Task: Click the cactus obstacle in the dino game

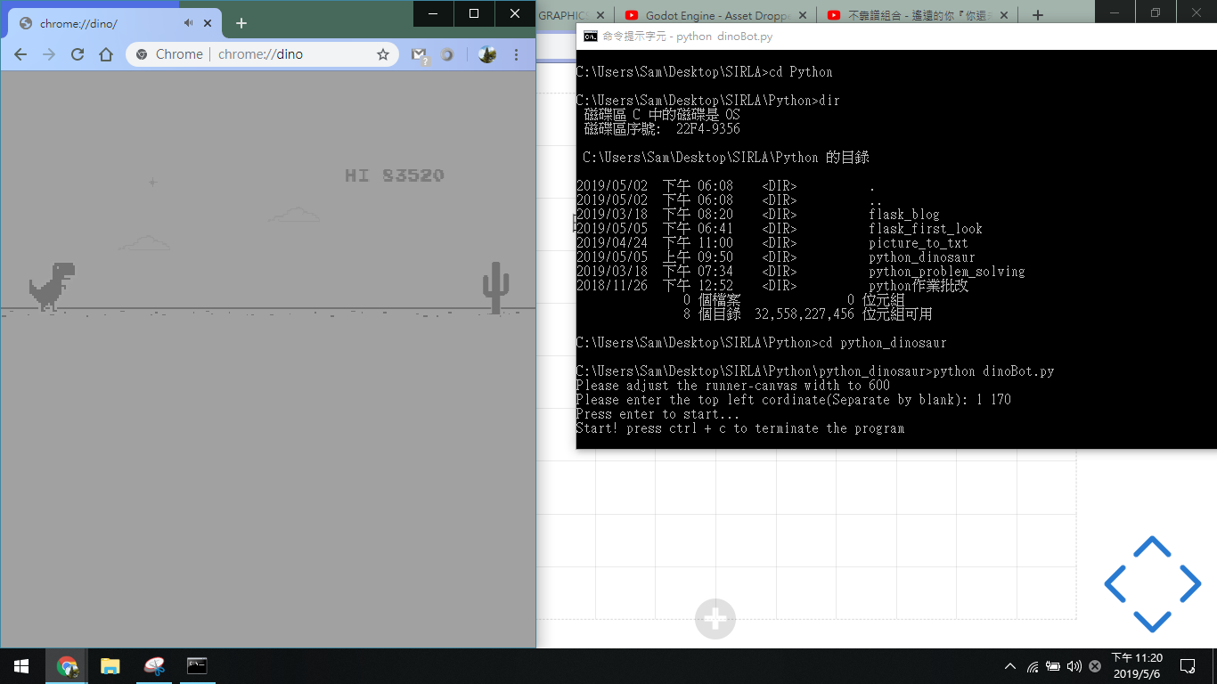Action: (x=495, y=288)
